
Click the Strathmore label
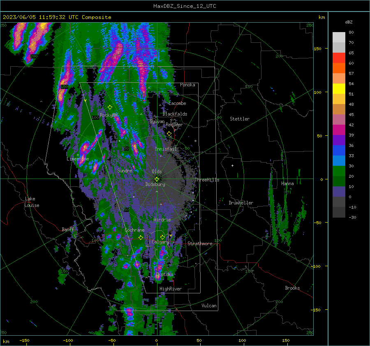[200, 244]
